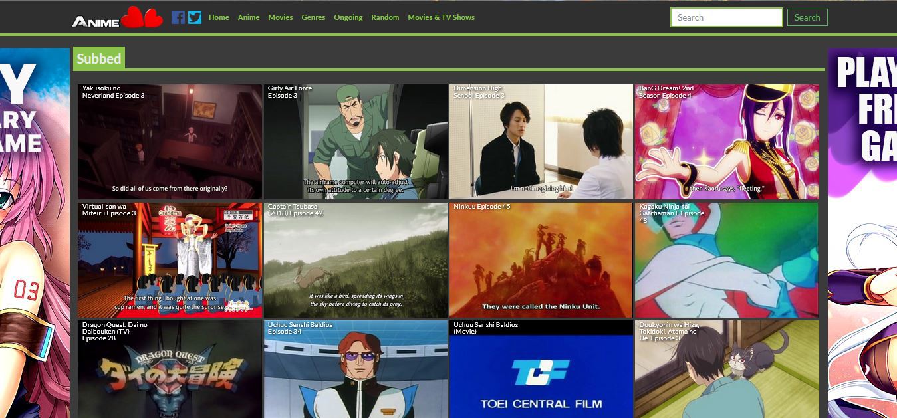Viewport: 897px width, 418px height.
Task: Open the Twitter page icon
Action: pos(194,17)
